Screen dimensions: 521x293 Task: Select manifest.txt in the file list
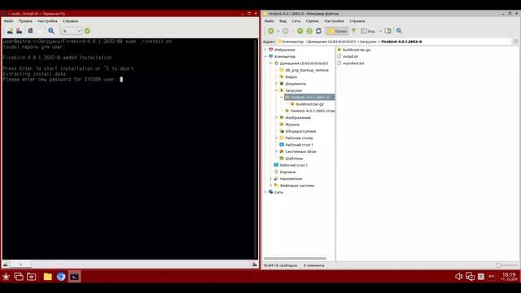tap(351, 63)
